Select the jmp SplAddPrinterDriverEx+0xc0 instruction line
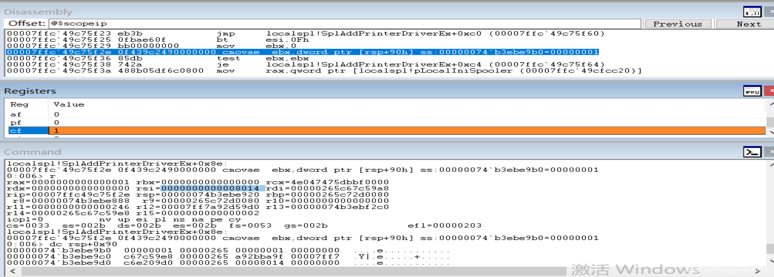Image resolution: width=774 pixels, height=277 pixels. coord(306,33)
